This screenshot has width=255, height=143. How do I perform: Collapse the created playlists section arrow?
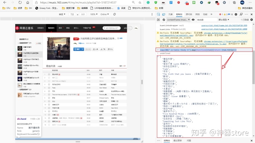click(x=18, y=43)
